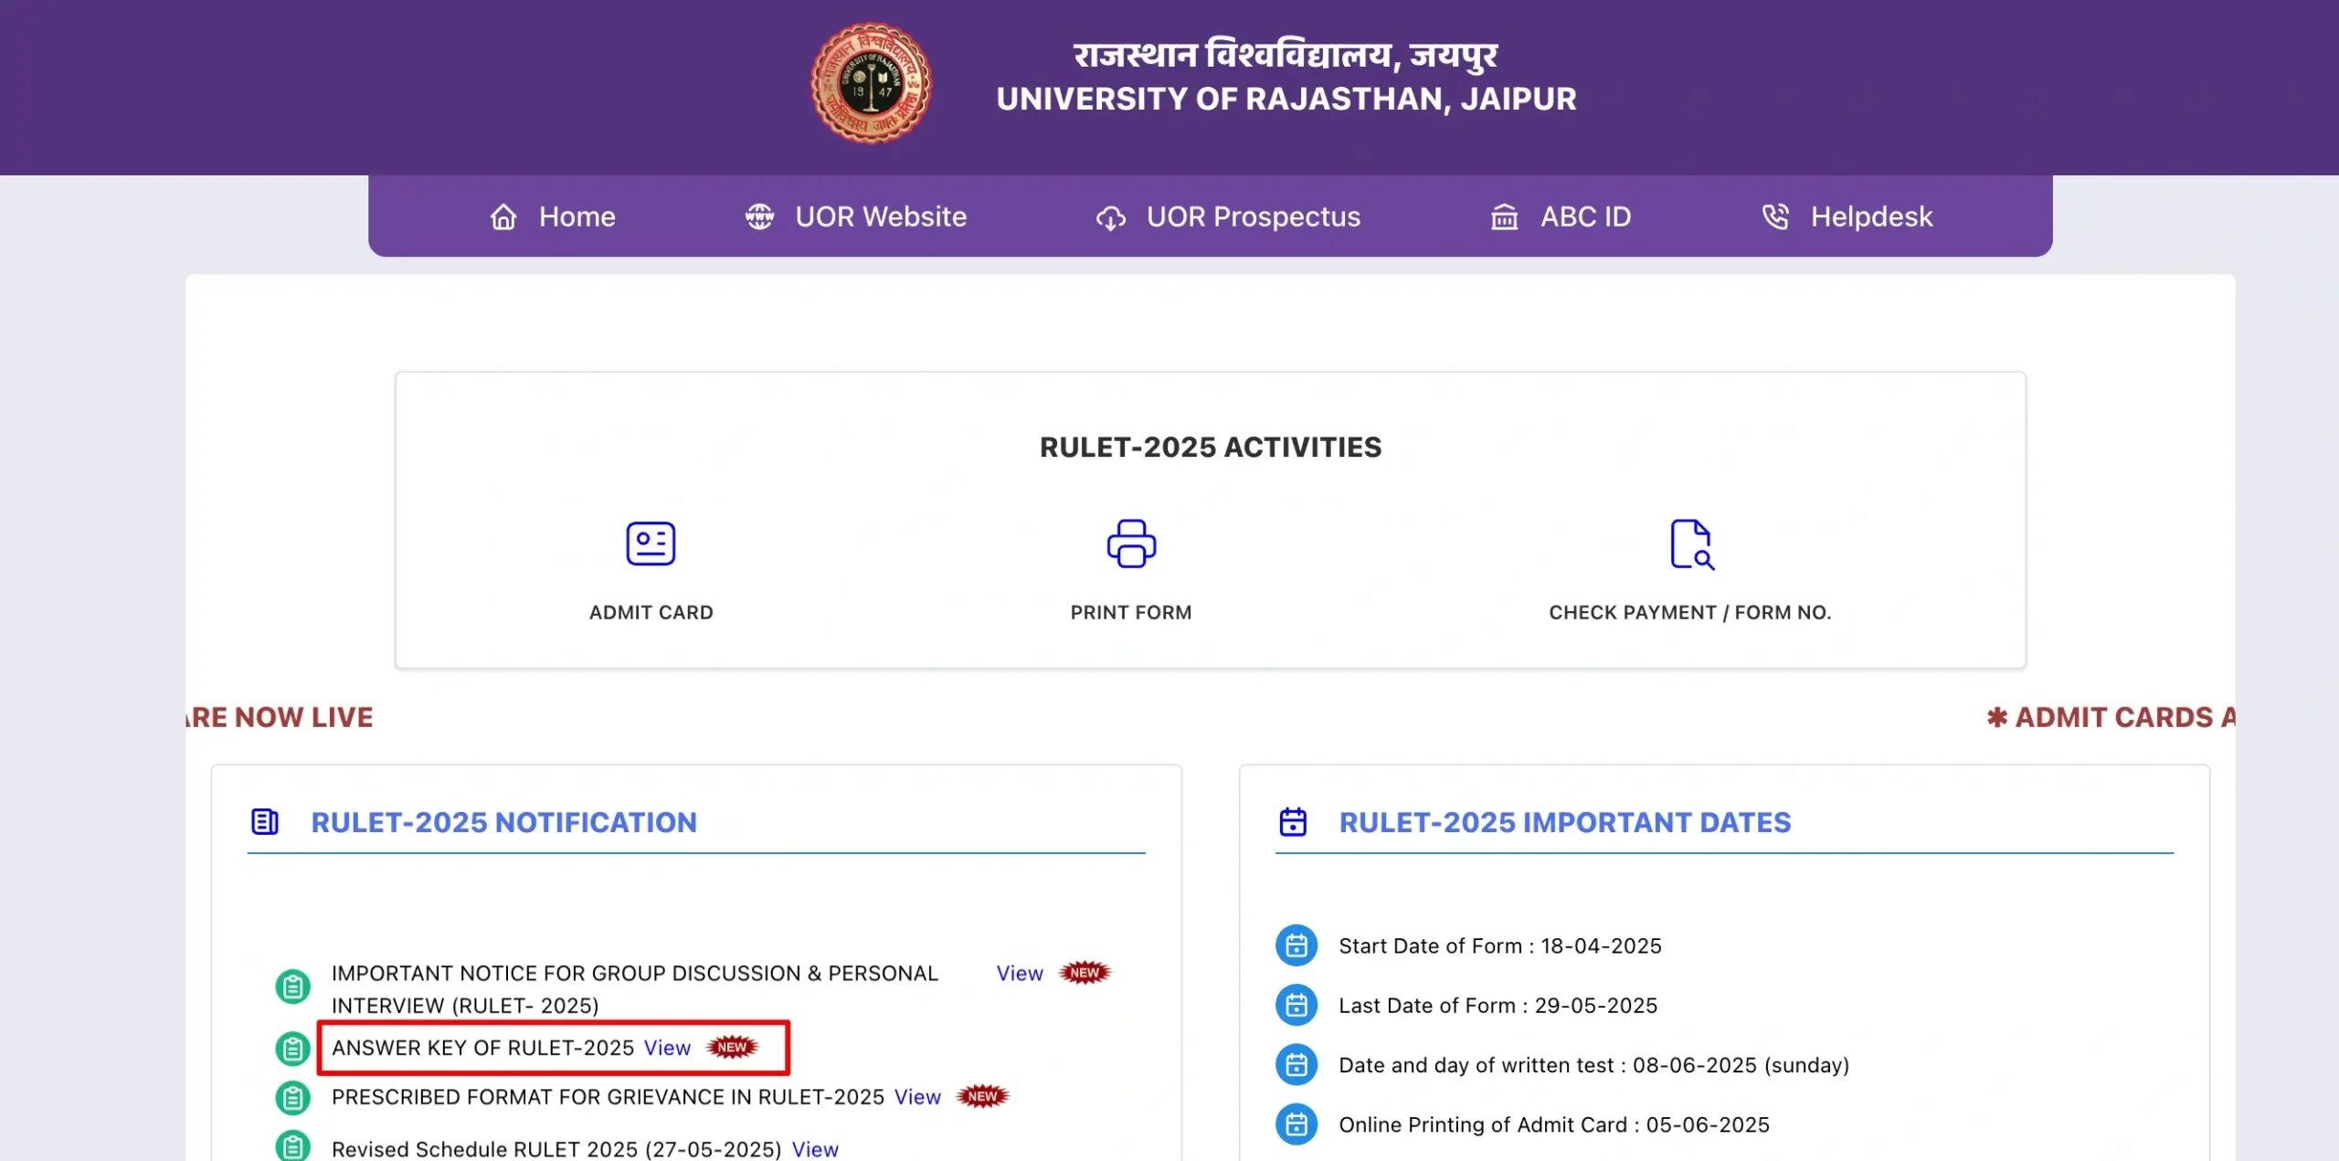
Task: View the prescribed grievance format link
Action: 916,1097
